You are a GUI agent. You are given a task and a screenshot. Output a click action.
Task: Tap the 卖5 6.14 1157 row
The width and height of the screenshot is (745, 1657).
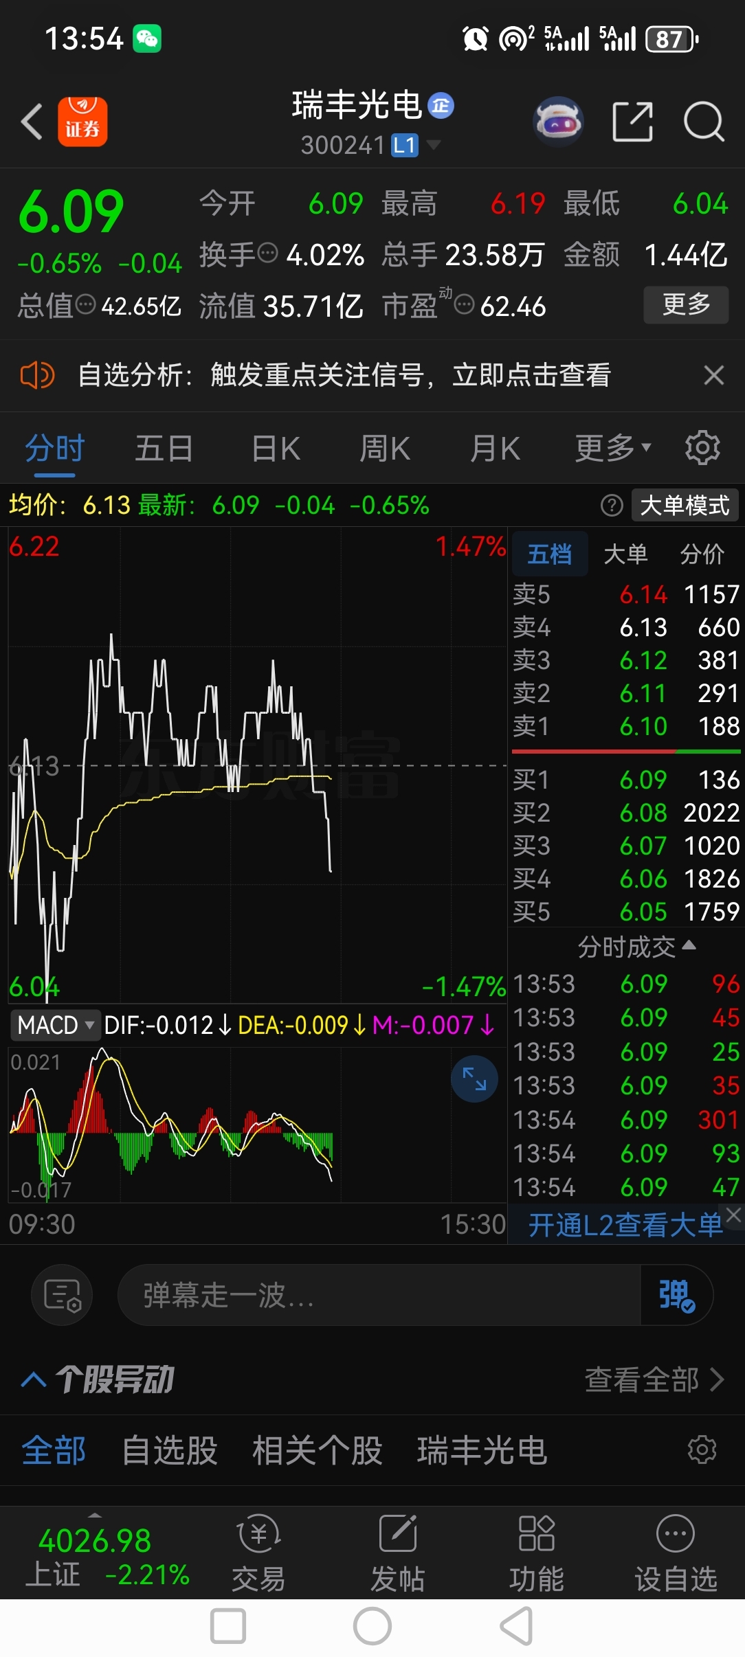pyautogui.click(x=626, y=594)
